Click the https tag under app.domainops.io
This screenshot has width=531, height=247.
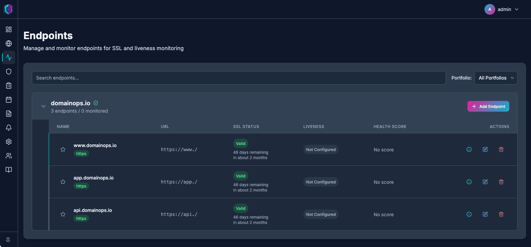click(81, 186)
